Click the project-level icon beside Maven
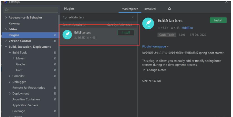 click(x=55, y=58)
